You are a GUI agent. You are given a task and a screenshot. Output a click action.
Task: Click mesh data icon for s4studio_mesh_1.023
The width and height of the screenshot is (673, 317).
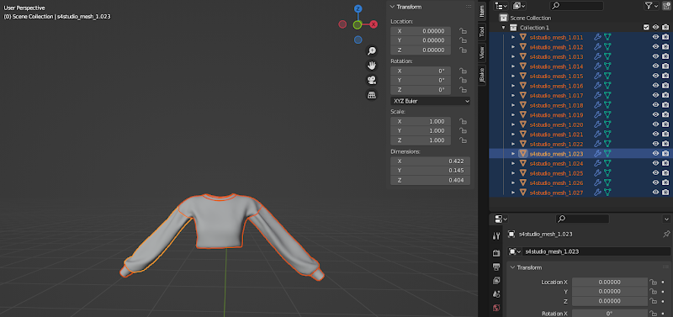(x=607, y=154)
